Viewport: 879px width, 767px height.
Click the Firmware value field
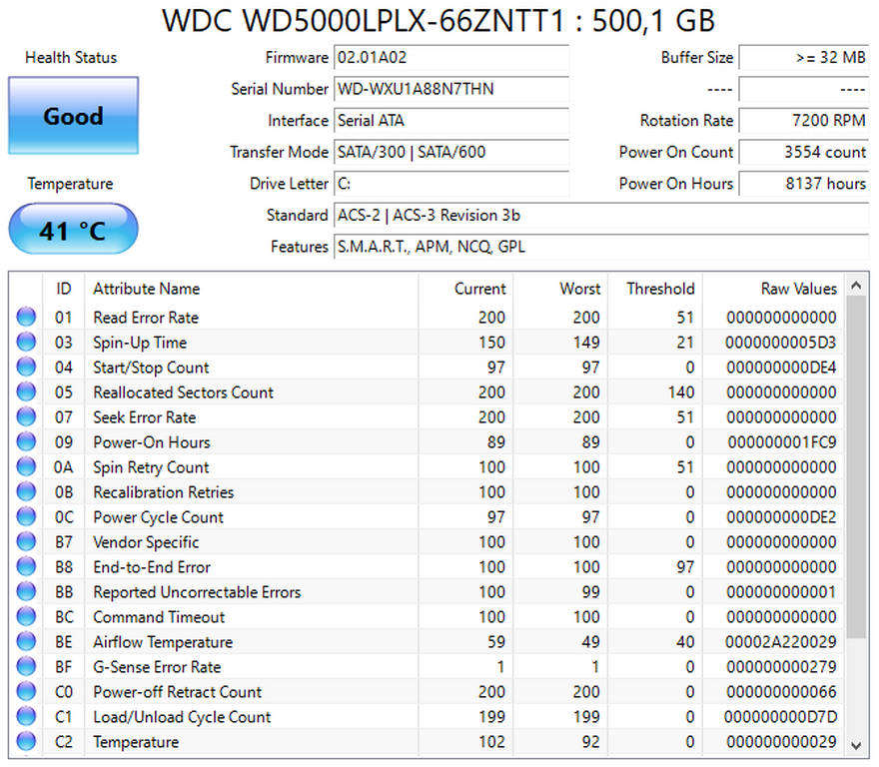pos(450,58)
